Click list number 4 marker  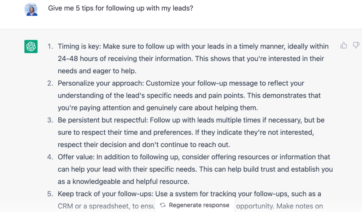pos(50,157)
